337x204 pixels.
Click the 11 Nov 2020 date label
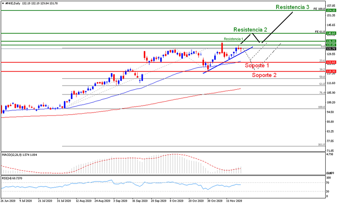click(234, 201)
